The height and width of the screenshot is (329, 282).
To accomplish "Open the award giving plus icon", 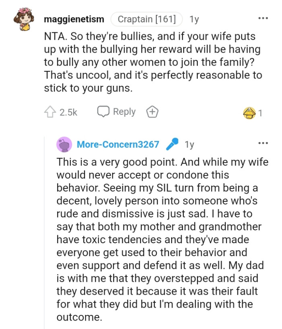I will point(152,112).
